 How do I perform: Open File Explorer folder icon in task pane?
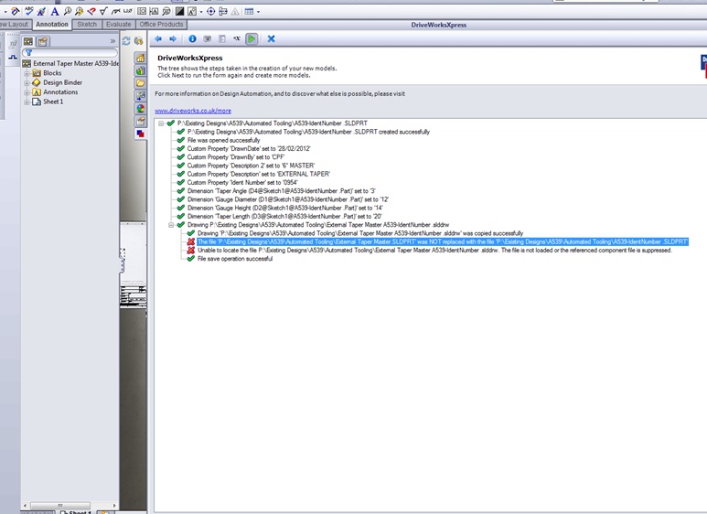point(141,83)
